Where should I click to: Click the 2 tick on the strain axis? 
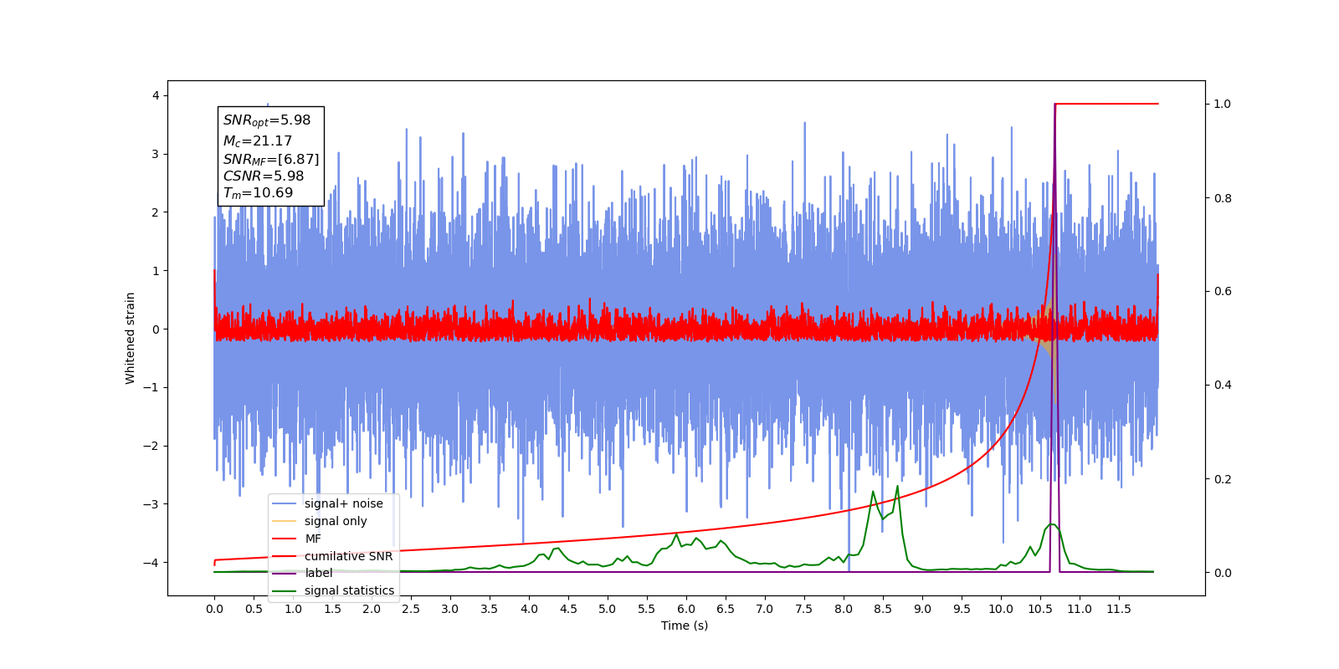[x=156, y=212]
